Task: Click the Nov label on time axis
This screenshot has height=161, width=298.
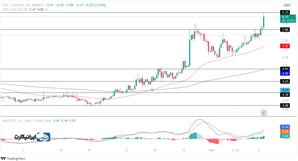Action: pyautogui.click(x=212, y=150)
